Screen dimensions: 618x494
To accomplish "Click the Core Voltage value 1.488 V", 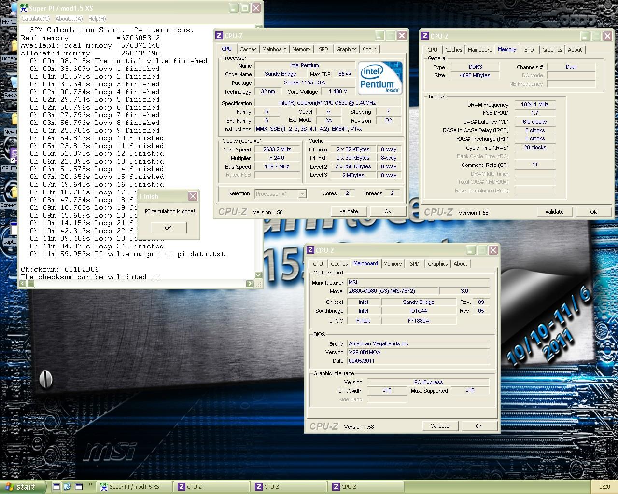I will [x=337, y=91].
